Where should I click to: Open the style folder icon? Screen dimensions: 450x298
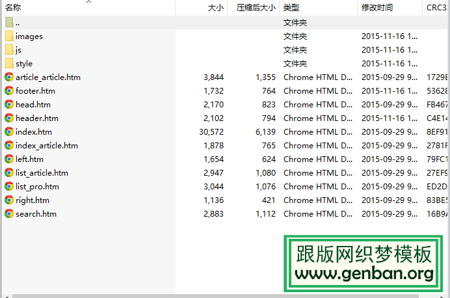(9, 64)
